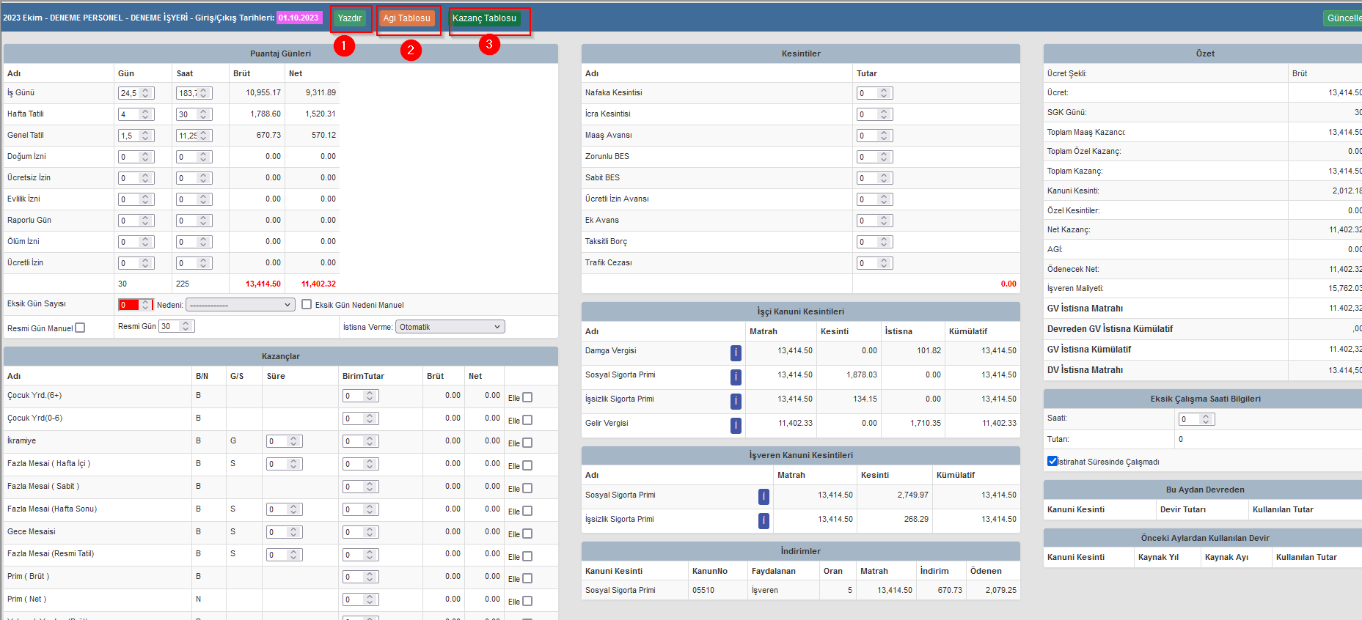Enable the Elle checkbox for İkramiye
1362x620 pixels.
(x=527, y=443)
